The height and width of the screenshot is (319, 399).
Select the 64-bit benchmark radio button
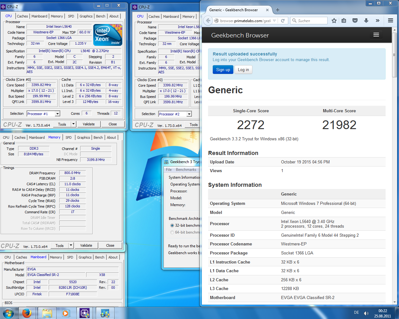coord(172,232)
